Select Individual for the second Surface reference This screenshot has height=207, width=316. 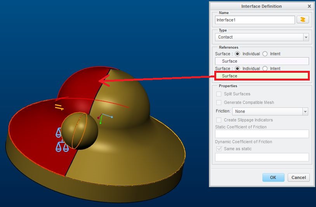click(238, 68)
